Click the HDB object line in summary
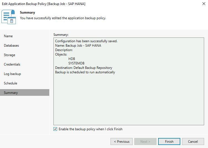 click(x=72, y=59)
